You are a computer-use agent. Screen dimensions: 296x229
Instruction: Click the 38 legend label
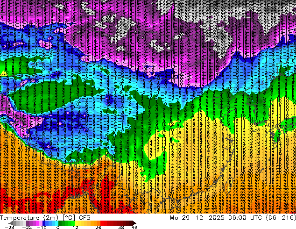[x=121, y=227]
